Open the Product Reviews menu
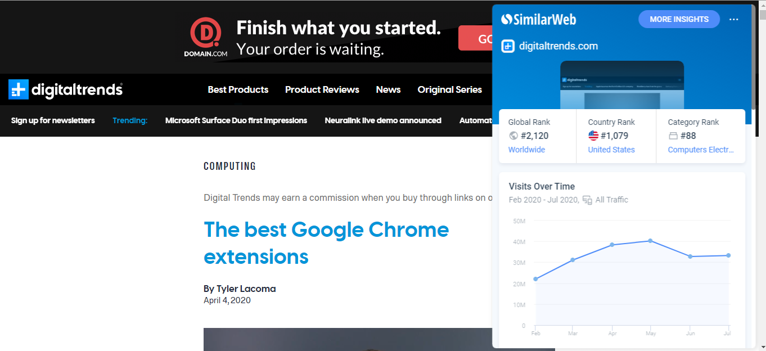 [x=322, y=89]
